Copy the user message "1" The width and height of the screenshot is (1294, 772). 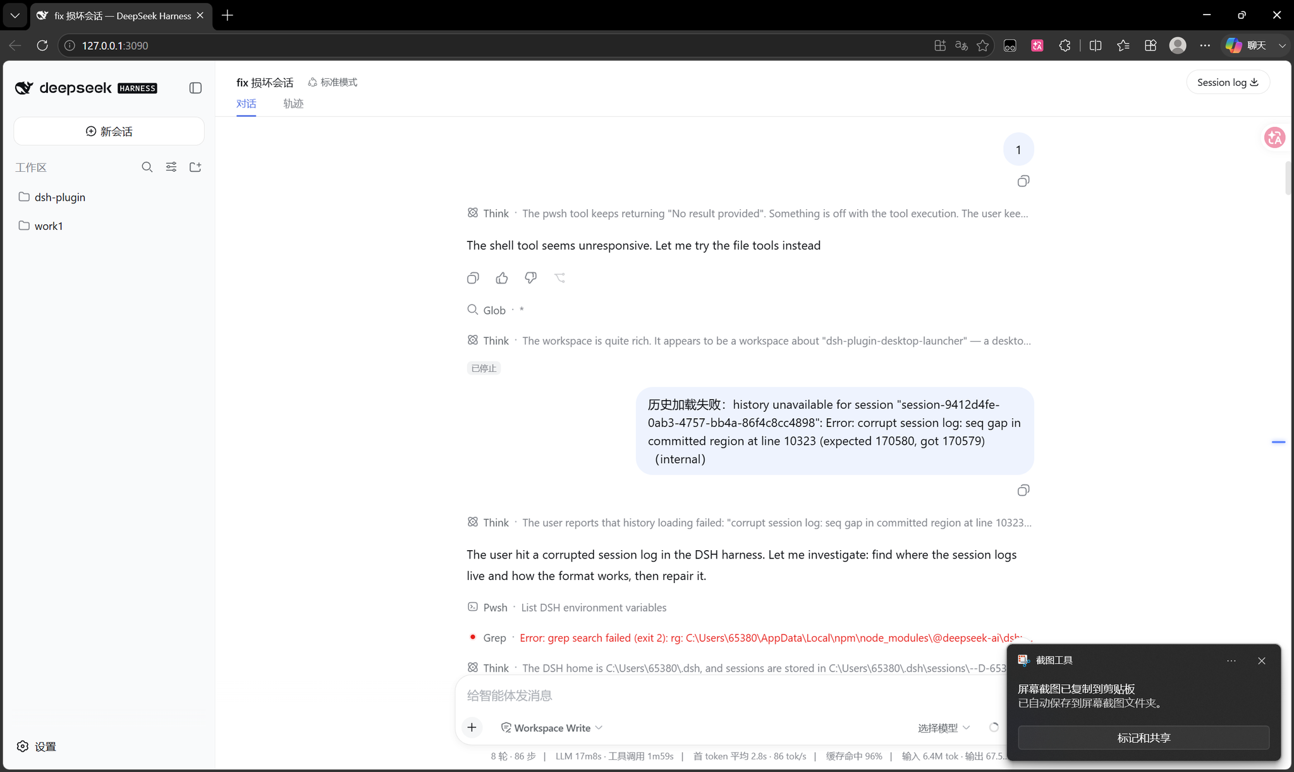point(1023,181)
